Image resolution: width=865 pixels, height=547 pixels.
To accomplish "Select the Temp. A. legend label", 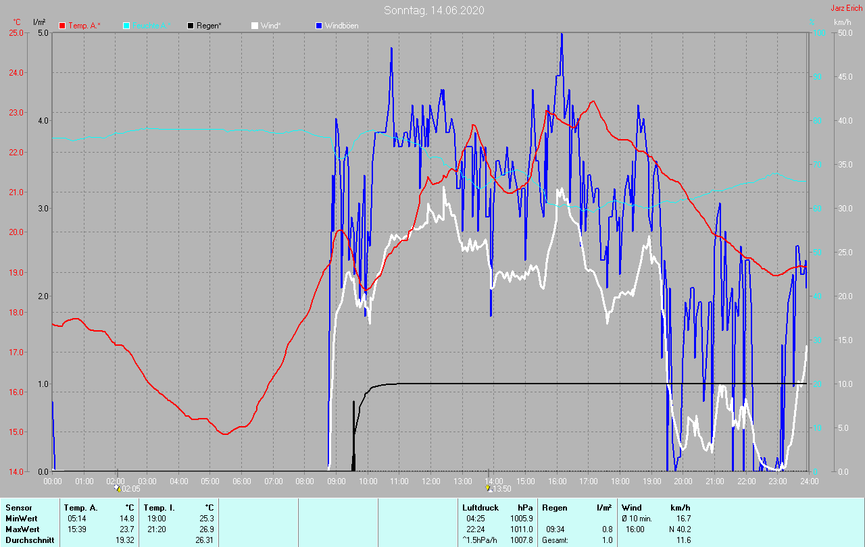I will (84, 26).
